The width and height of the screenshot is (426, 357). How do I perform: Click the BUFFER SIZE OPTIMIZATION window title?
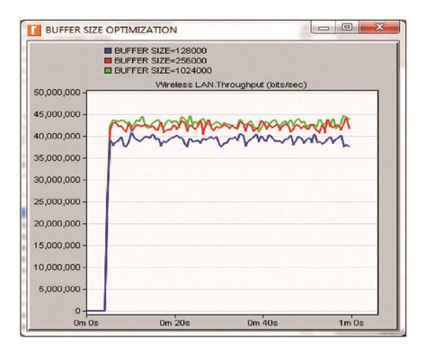[111, 30]
